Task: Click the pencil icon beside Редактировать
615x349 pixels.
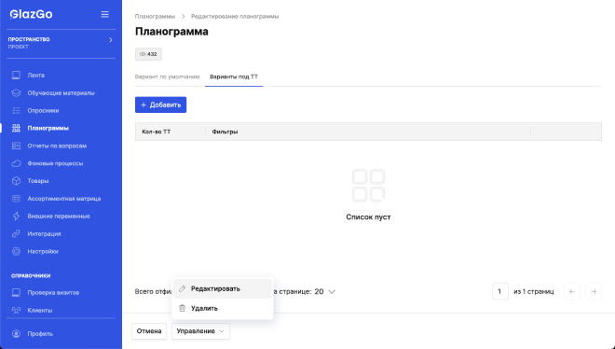Action: (x=182, y=288)
